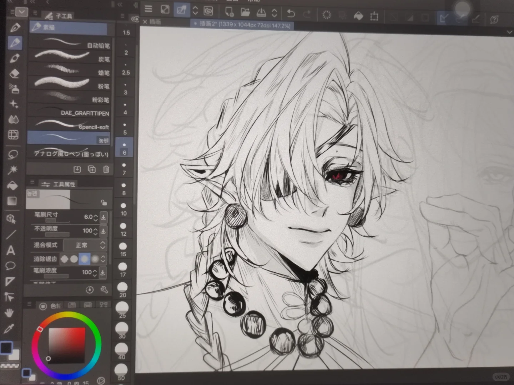Select the Operation object tool

tap(11, 219)
